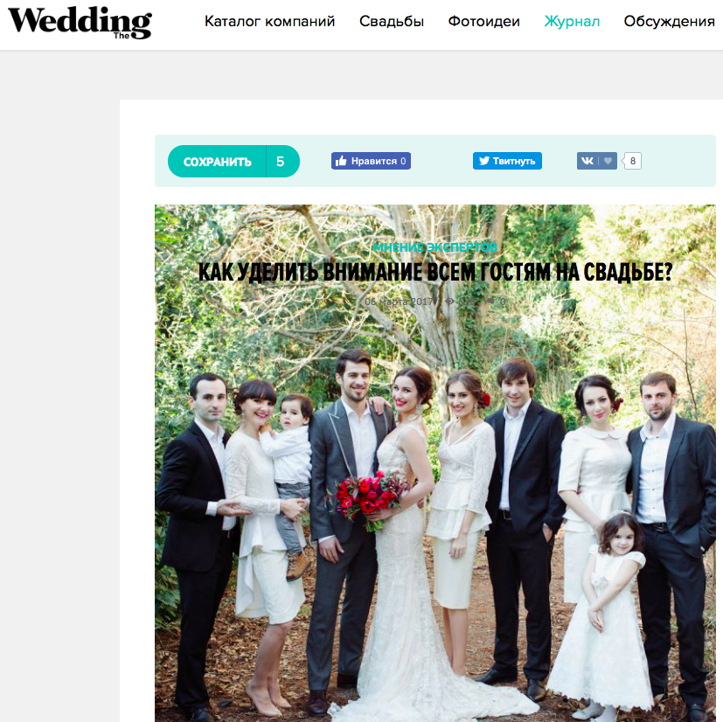The height and width of the screenshot is (722, 723).
Task: Like the article via Нравится button
Action: (371, 161)
